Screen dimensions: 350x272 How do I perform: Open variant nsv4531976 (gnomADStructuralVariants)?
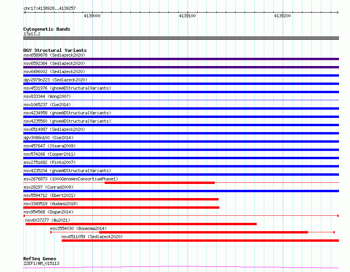coord(67,88)
